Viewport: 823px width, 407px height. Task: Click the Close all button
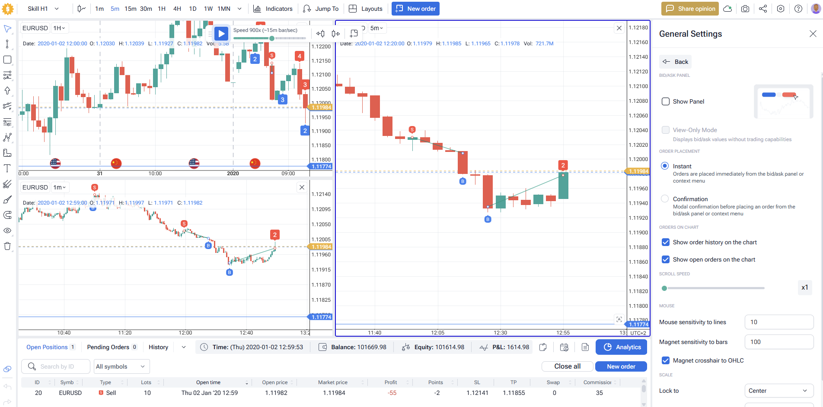(567, 366)
